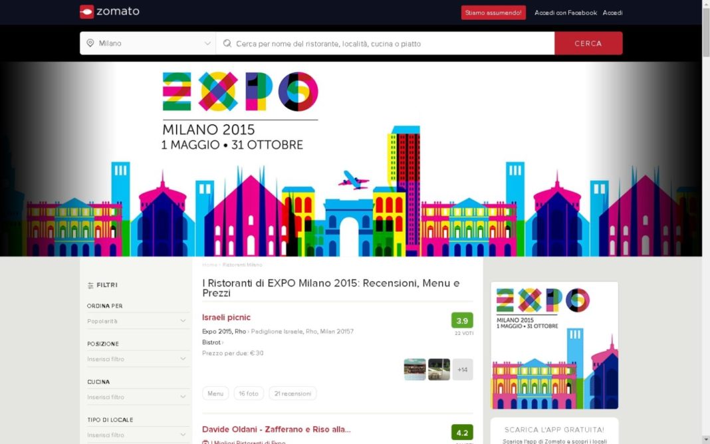Click the badge icon beside I Migliori Ristoranti
This screenshot has width=710, height=444.
205,442
